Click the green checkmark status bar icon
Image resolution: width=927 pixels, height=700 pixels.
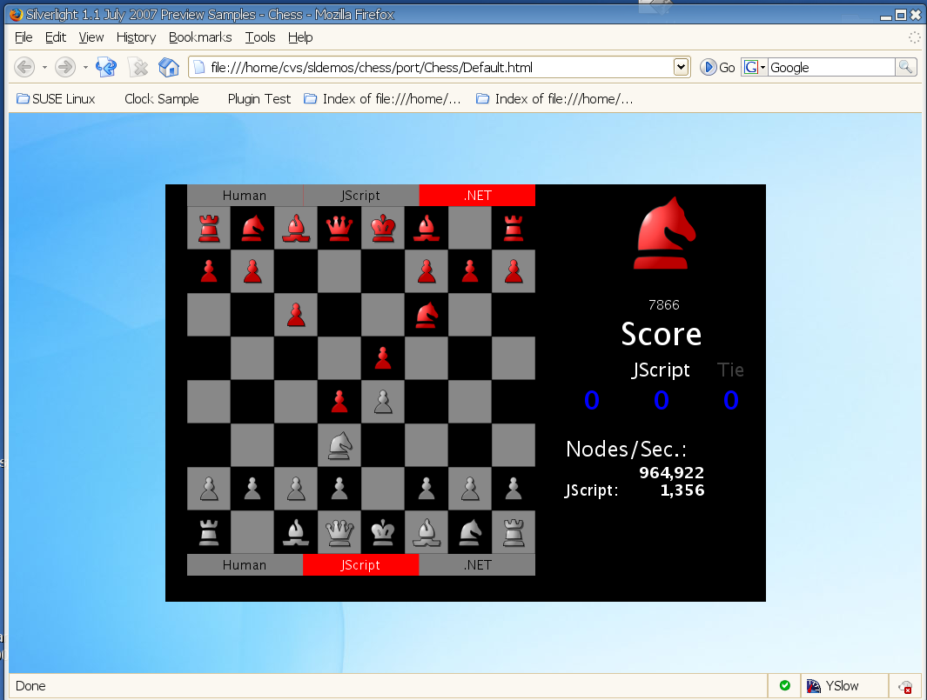[784, 685]
